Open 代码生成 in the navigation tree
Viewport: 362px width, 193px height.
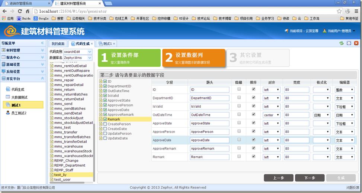(17, 89)
